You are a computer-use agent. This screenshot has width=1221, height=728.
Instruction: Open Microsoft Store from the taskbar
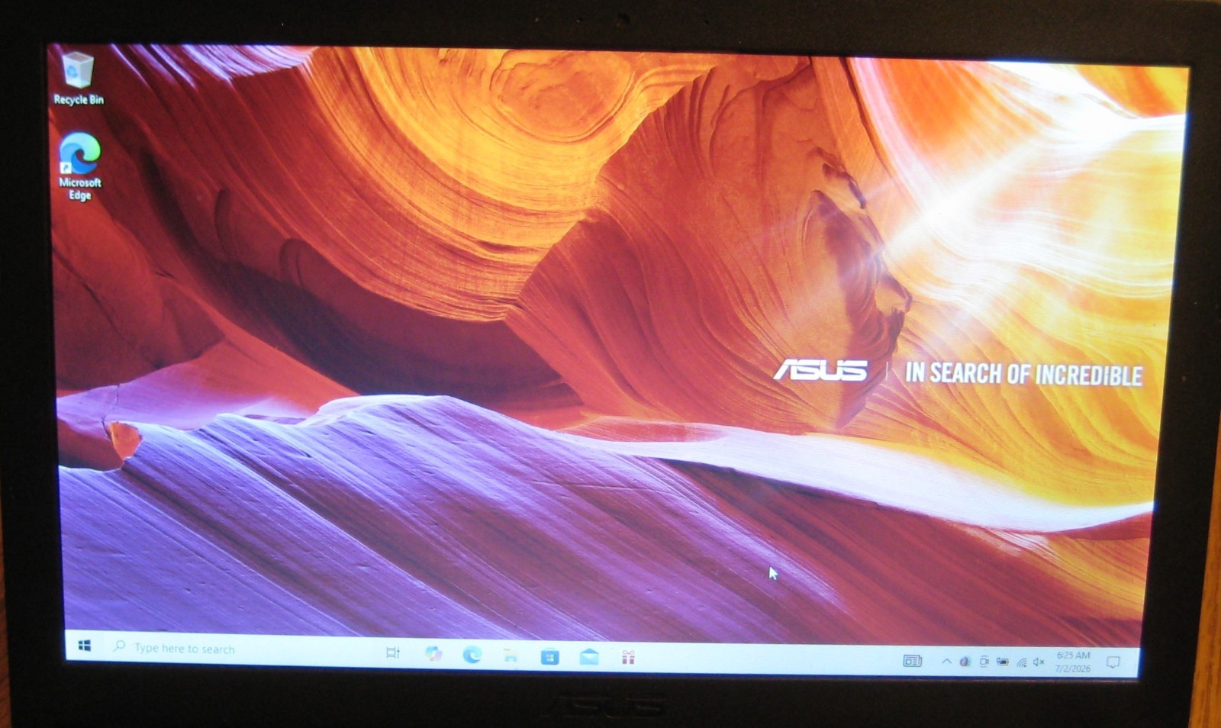click(549, 656)
